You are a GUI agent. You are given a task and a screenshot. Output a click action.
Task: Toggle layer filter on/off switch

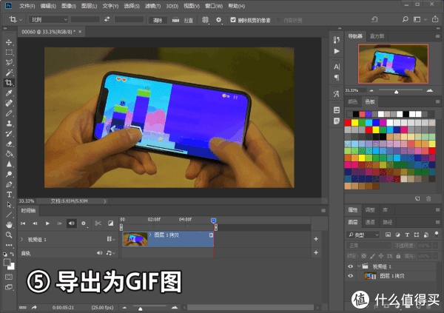click(437, 235)
